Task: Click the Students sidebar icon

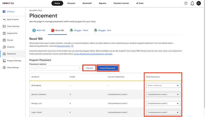Action: pos(4,47)
